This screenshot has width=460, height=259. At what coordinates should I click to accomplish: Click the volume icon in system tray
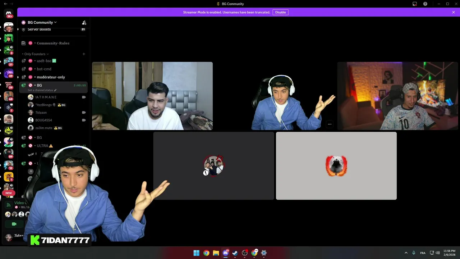(x=438, y=253)
